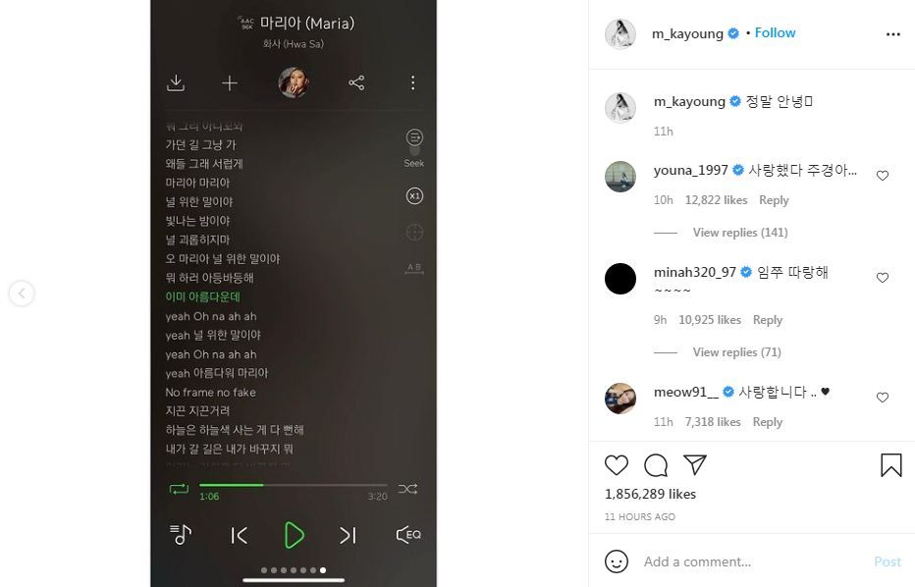
Task: Open meow91__'s profile picture
Action: click(620, 398)
